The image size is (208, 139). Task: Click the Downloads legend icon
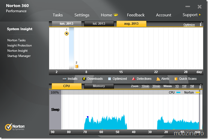(84, 79)
